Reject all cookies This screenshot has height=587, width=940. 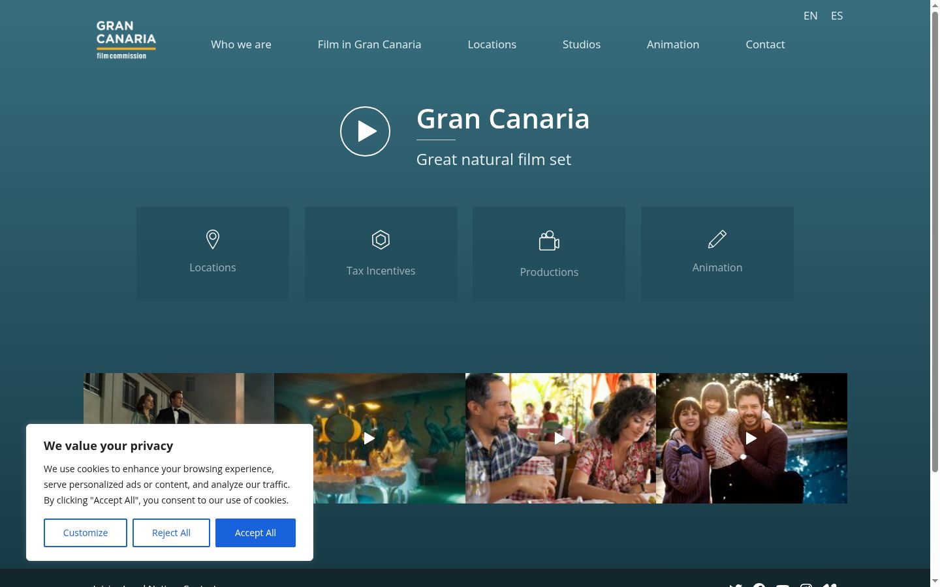(171, 533)
